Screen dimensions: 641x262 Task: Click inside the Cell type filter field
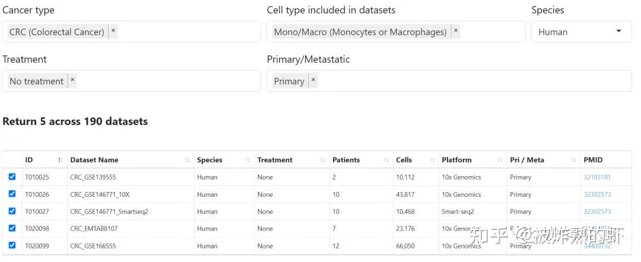491,32
